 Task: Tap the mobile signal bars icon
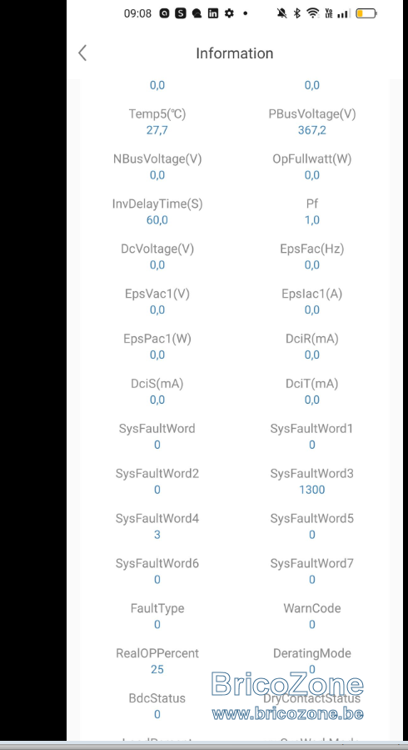342,14
